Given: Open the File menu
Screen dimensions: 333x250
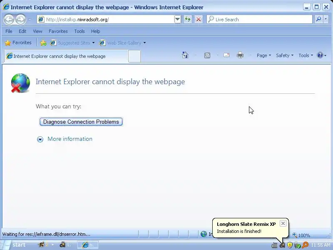Looking at the screenshot, I should pos(9,31).
